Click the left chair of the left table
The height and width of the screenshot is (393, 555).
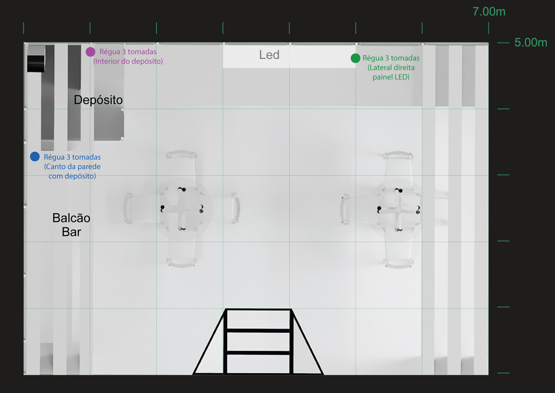[x=140, y=209]
